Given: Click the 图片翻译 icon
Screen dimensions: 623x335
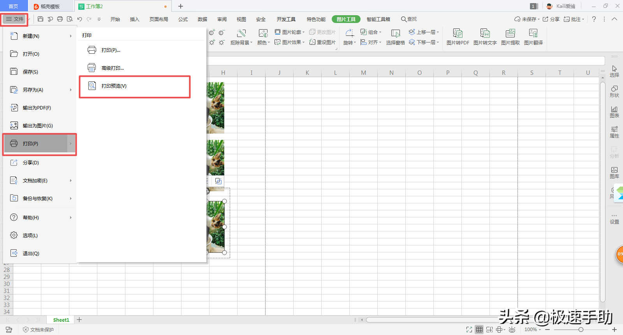Looking at the screenshot, I should 533,33.
